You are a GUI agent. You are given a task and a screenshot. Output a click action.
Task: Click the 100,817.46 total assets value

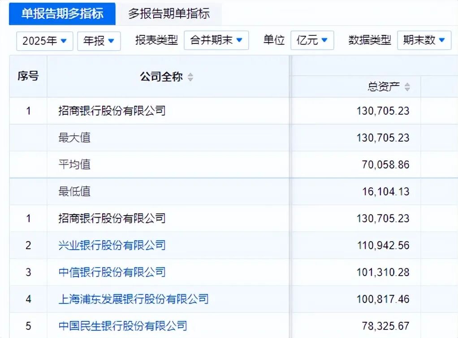[383, 299]
